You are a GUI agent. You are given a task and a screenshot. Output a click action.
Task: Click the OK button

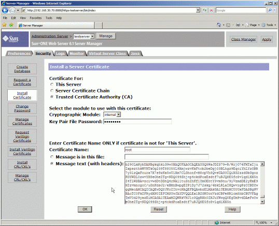(85, 209)
